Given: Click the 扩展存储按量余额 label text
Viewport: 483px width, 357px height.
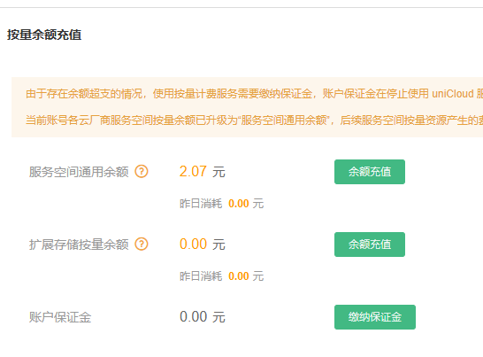Looking at the screenshot, I should [79, 244].
